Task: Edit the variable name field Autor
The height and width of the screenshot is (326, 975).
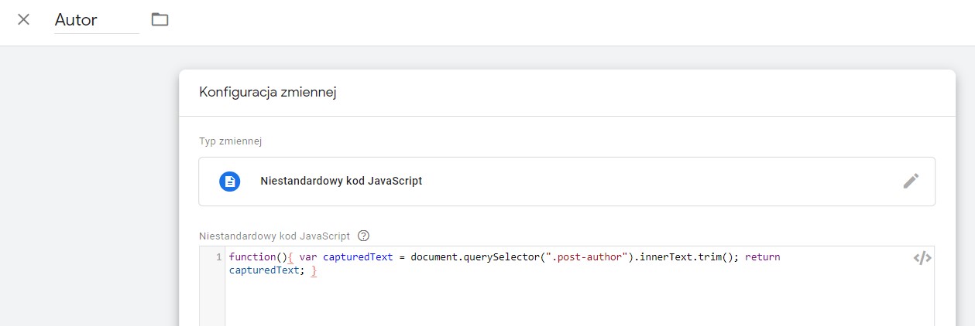Action: [x=97, y=21]
